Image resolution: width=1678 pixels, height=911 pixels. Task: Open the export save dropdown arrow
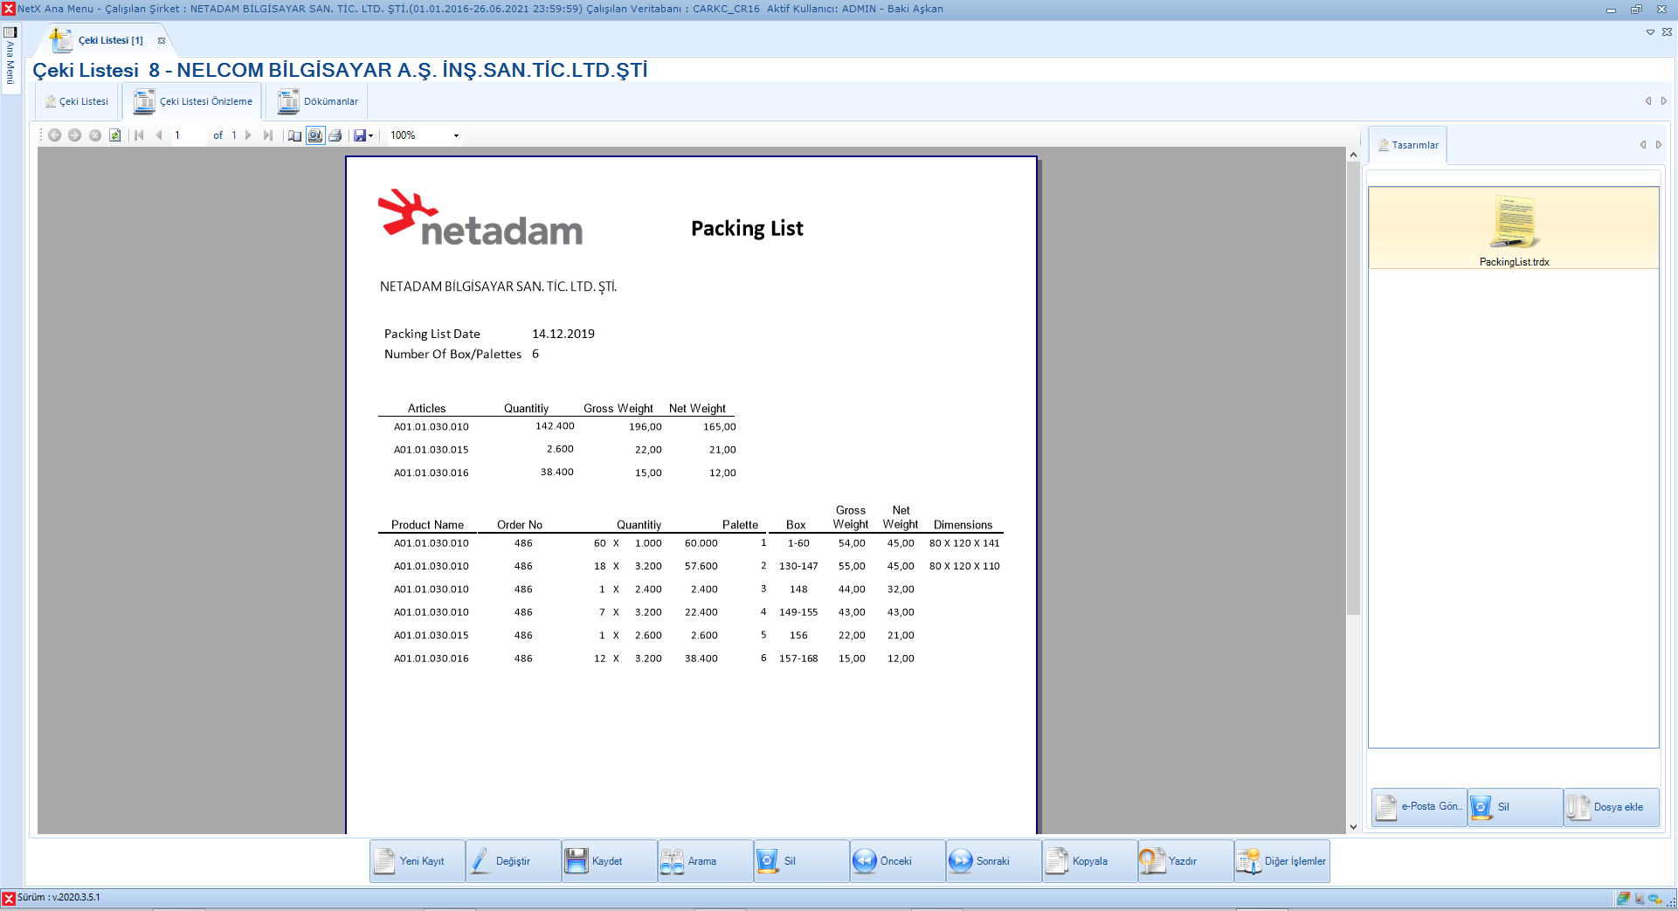(371, 135)
